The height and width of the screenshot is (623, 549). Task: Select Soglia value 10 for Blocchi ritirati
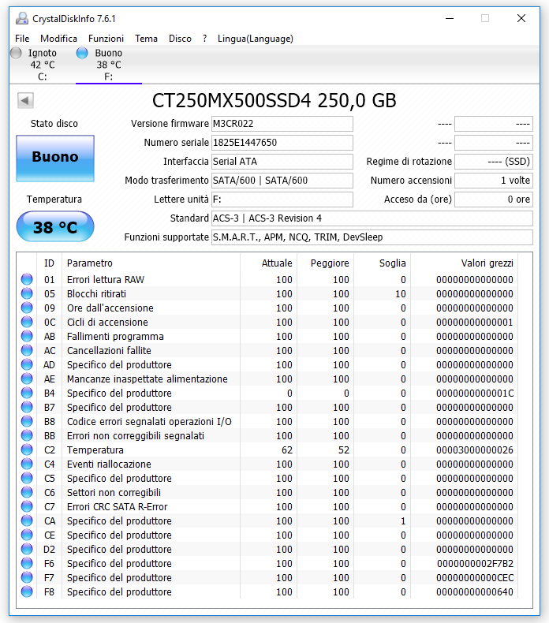401,294
